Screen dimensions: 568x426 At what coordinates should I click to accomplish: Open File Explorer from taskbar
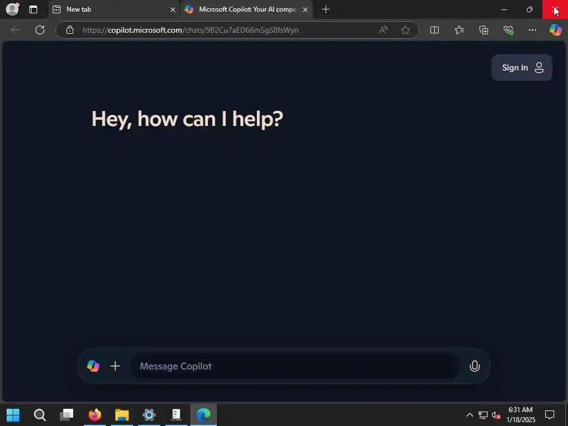click(122, 415)
